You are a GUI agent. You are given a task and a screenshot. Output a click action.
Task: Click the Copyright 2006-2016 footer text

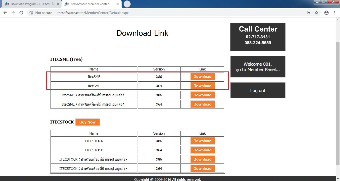coord(167,179)
